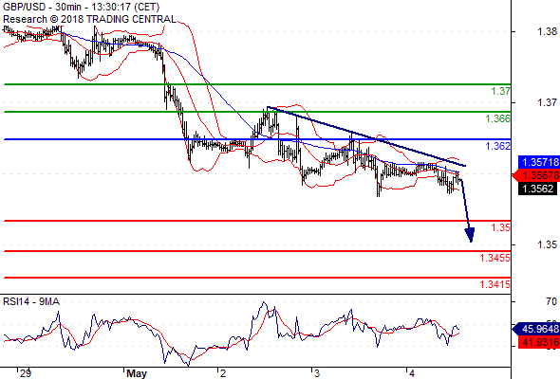
Task: Click the 1.37 price axis label
Action: point(547,102)
